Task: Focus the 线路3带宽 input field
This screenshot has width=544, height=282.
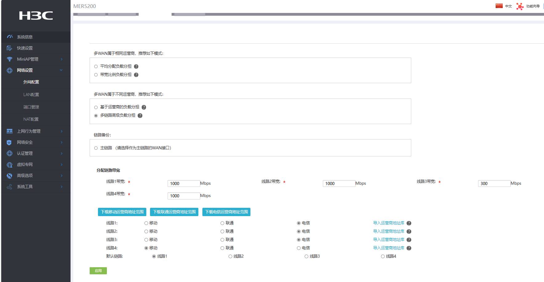Action: (494, 183)
